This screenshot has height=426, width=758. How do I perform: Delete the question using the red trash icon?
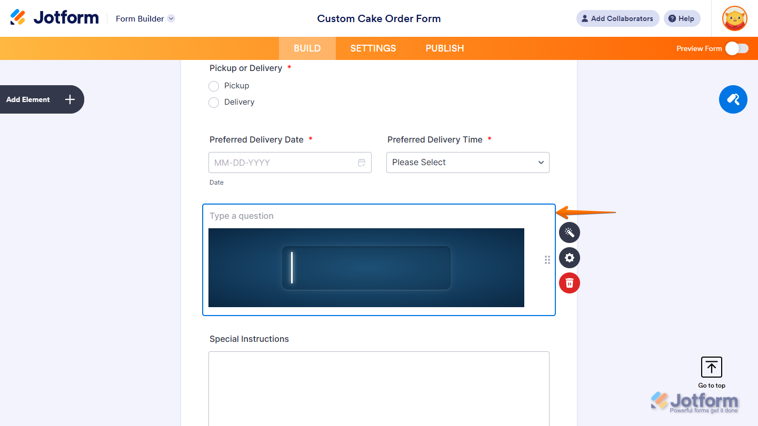coord(569,283)
